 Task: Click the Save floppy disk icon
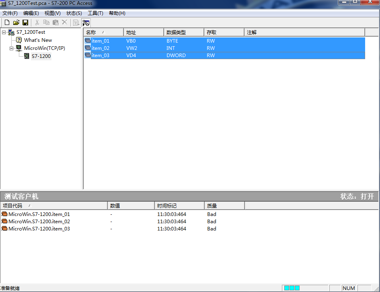click(x=25, y=23)
